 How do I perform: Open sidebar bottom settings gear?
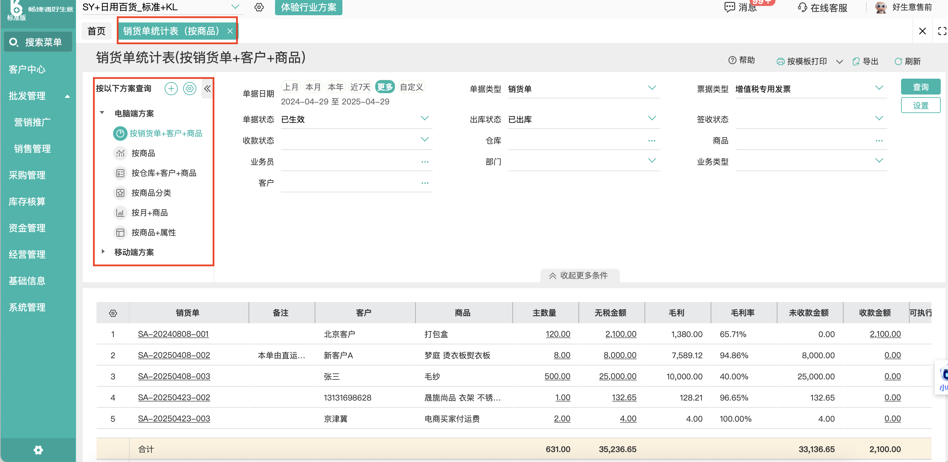point(38,450)
